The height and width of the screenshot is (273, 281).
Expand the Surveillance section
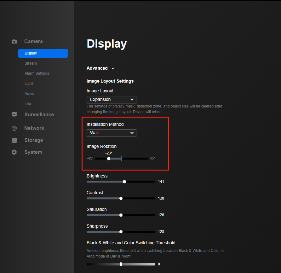coord(39,115)
